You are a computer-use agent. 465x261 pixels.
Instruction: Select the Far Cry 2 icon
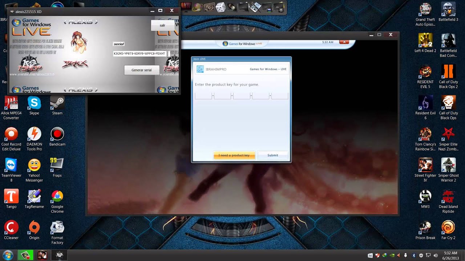pyautogui.click(x=448, y=228)
